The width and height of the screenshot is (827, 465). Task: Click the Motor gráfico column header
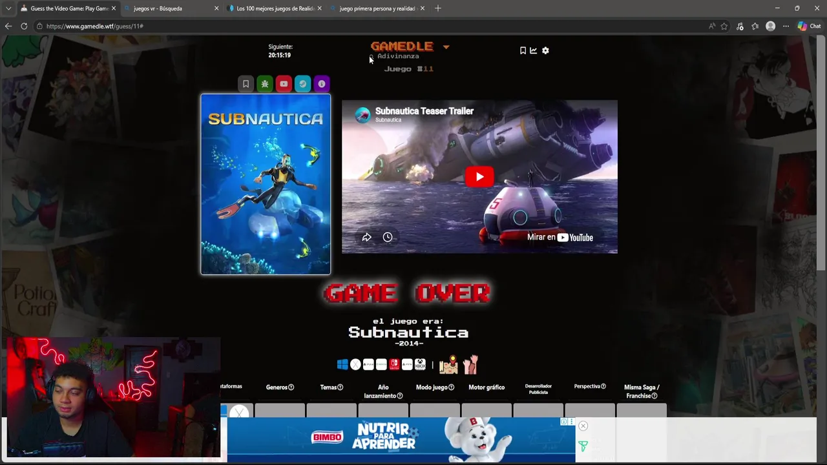(487, 387)
